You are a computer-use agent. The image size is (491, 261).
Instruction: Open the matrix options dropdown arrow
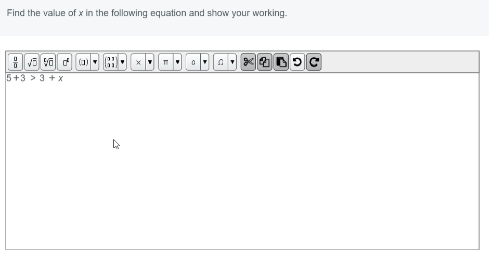[x=122, y=62]
